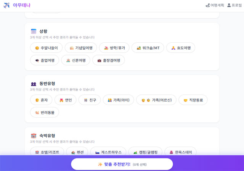The height and width of the screenshot is (171, 244).
Task: Choose the 펜션 lodging chip
Action: 77,152
